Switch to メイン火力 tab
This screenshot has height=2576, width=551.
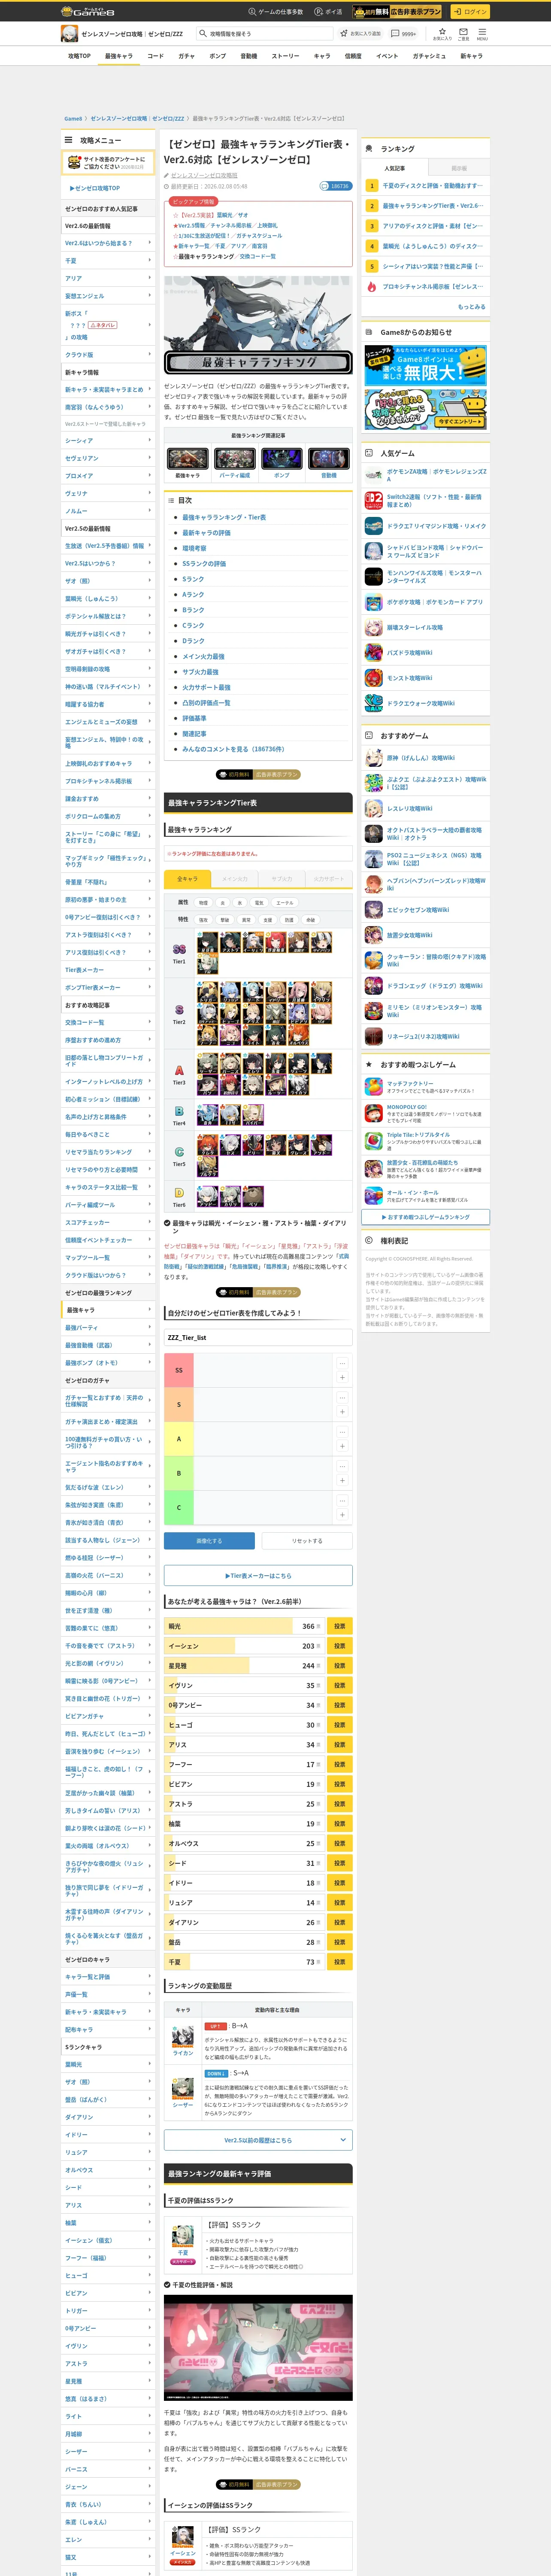[x=235, y=879]
